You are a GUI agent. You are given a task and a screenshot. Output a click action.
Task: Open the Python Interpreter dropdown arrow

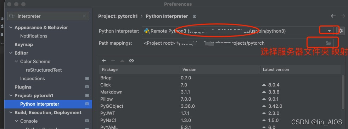[329, 31]
